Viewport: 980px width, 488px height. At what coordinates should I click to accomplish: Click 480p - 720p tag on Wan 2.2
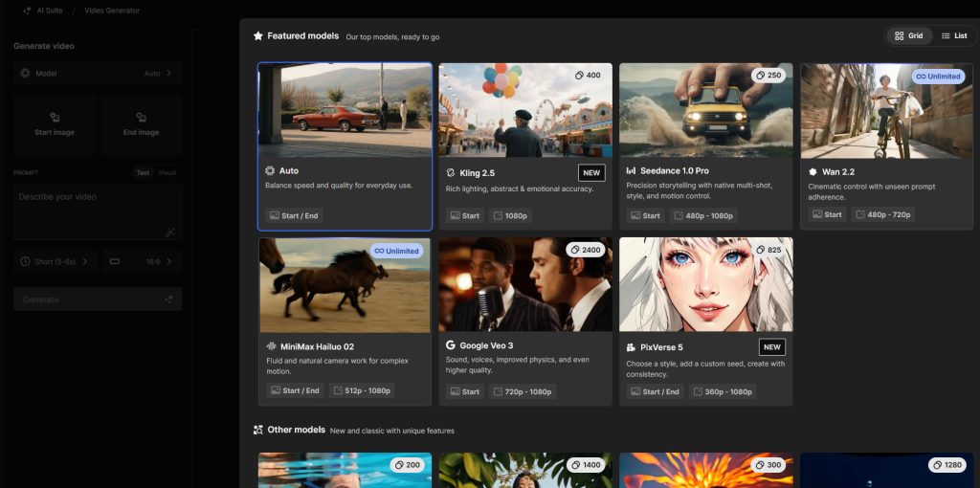click(x=882, y=214)
